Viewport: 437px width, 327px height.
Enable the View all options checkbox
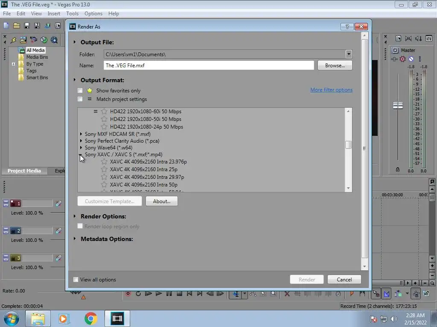(76, 279)
